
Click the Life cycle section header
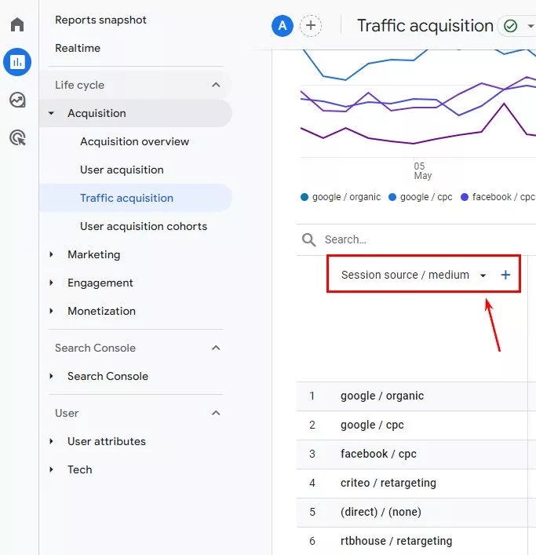pos(79,85)
